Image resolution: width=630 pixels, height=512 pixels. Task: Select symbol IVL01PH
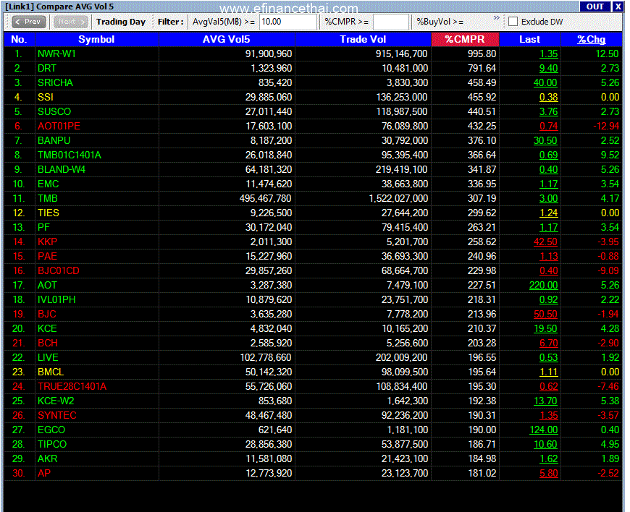tap(56, 299)
